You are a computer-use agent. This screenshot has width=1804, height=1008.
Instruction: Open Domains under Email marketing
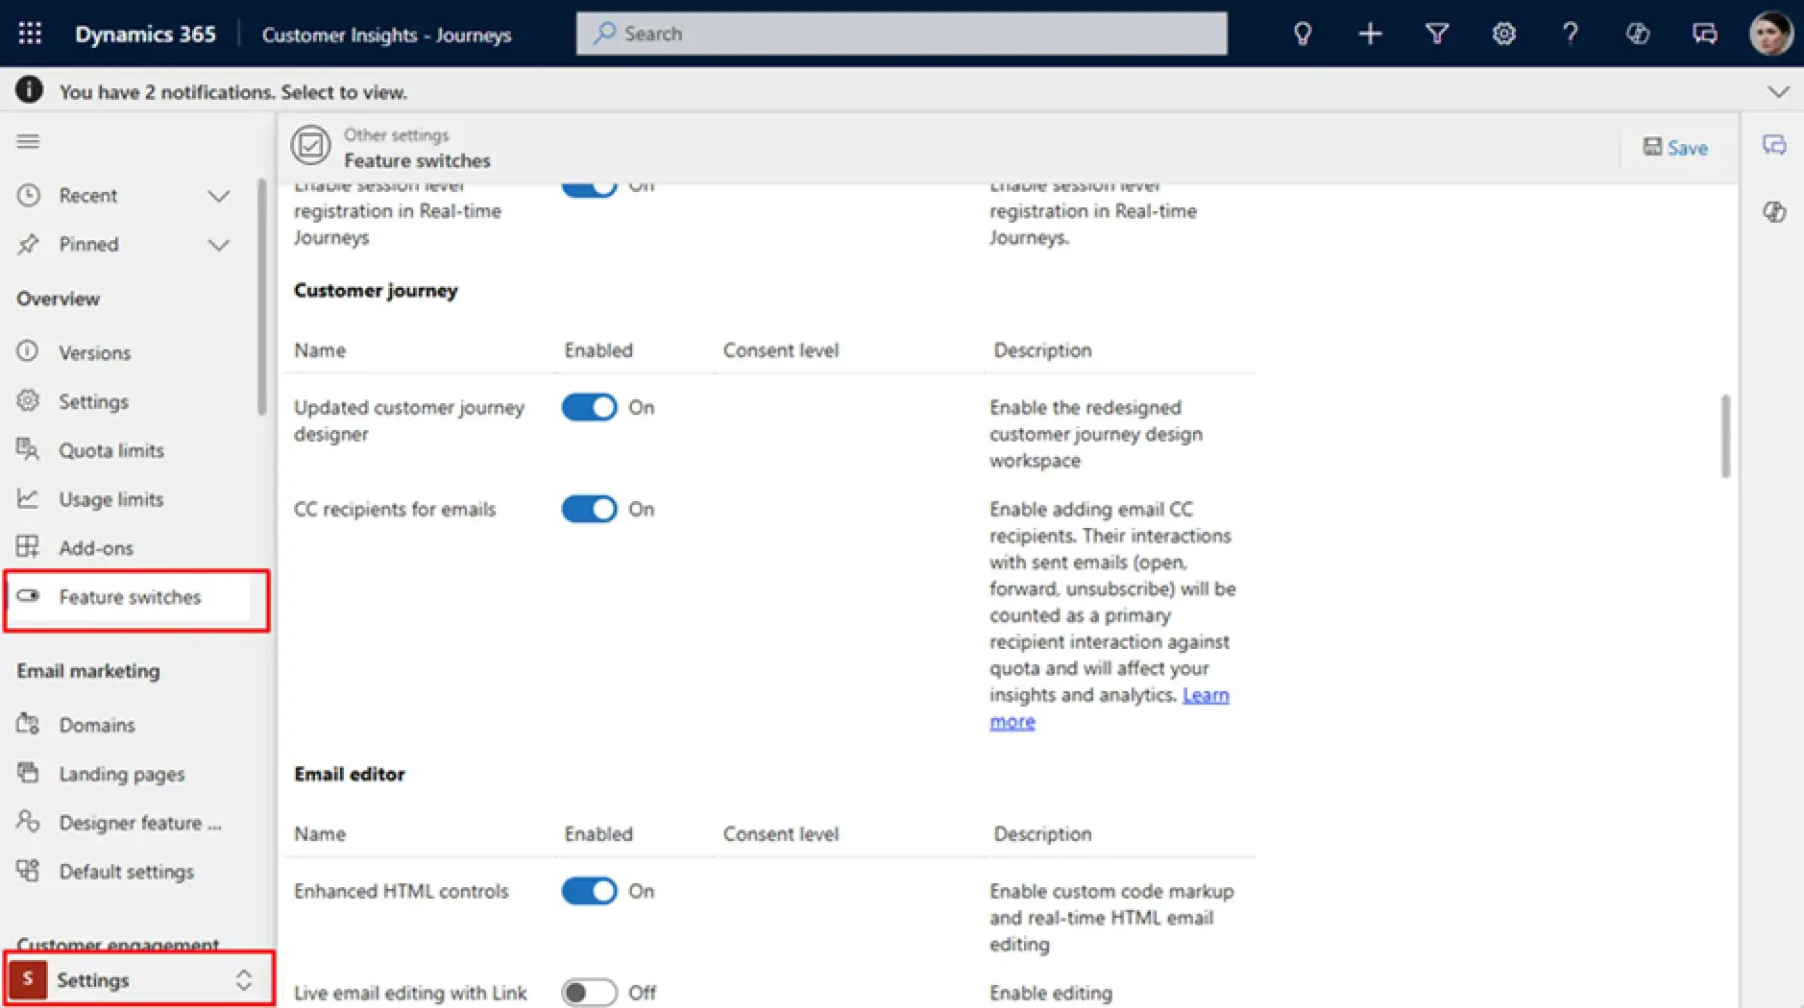pos(97,725)
